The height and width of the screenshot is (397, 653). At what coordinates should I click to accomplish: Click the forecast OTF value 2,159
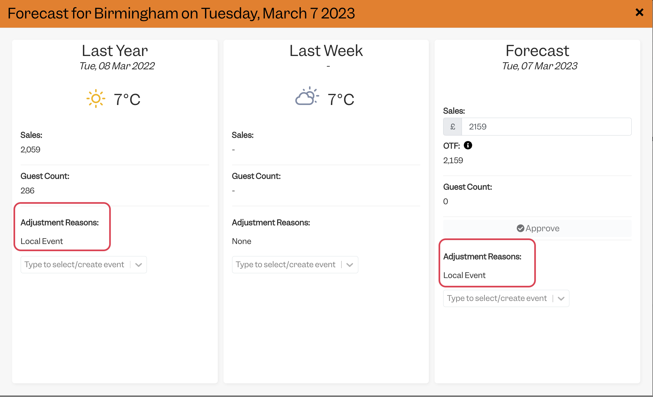click(x=453, y=160)
